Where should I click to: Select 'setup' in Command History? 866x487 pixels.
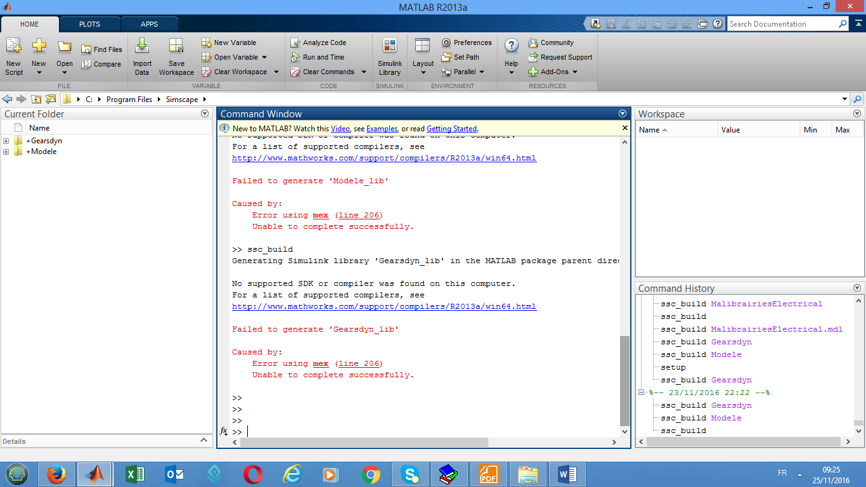pos(673,367)
